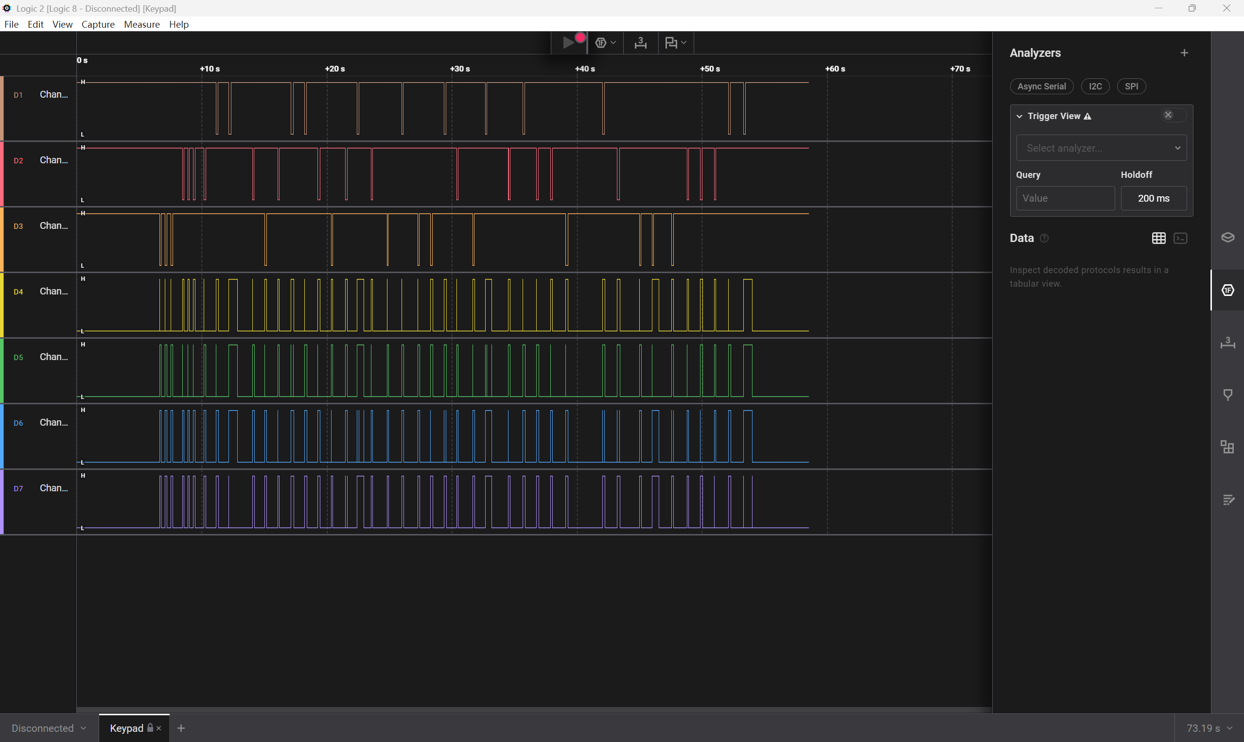Switch Data to table view icon
The width and height of the screenshot is (1244, 742).
point(1158,238)
